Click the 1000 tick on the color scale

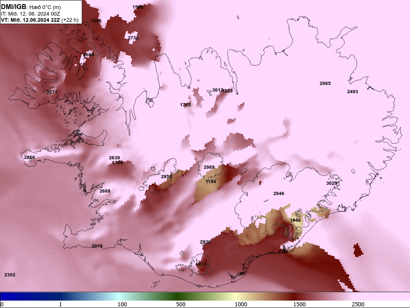tap(241, 304)
